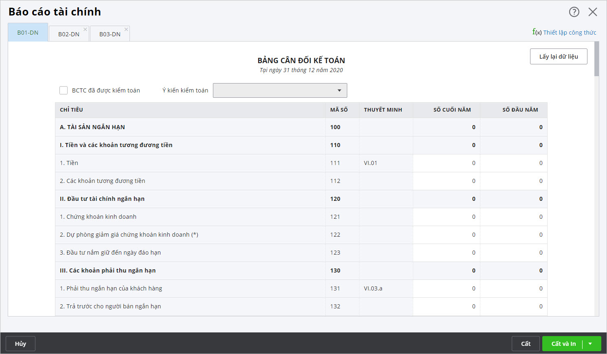
Task: Open Thiết lập công thức link
Action: pos(570,33)
